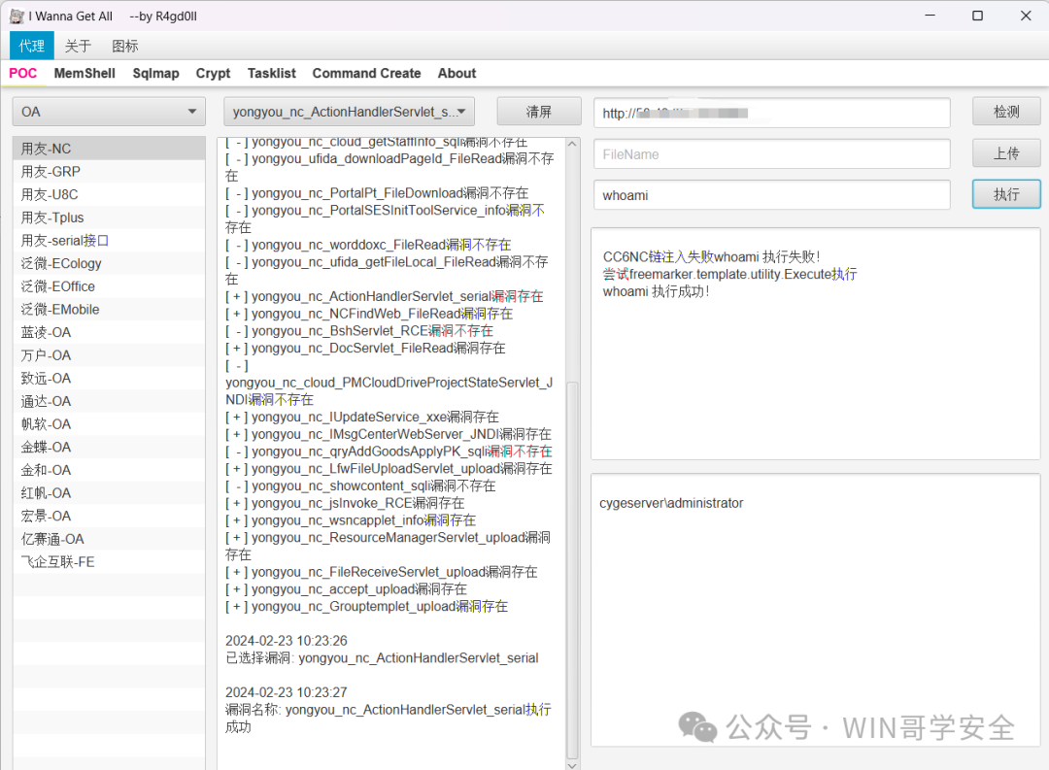The width and height of the screenshot is (1049, 770).
Task: Select 红帆-OA in the product list
Action: click(x=109, y=493)
